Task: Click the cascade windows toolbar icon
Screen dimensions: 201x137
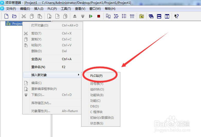Action: tap(151, 16)
